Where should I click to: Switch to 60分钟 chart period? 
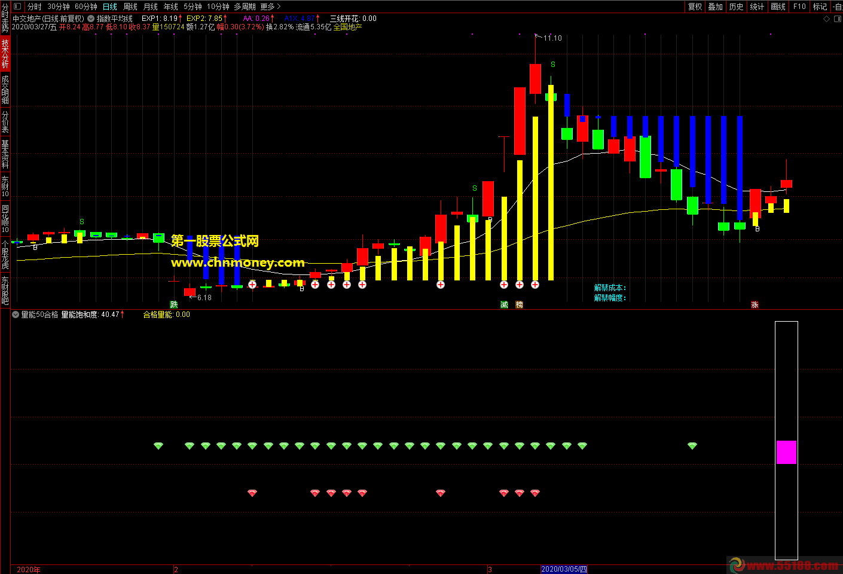(86, 7)
